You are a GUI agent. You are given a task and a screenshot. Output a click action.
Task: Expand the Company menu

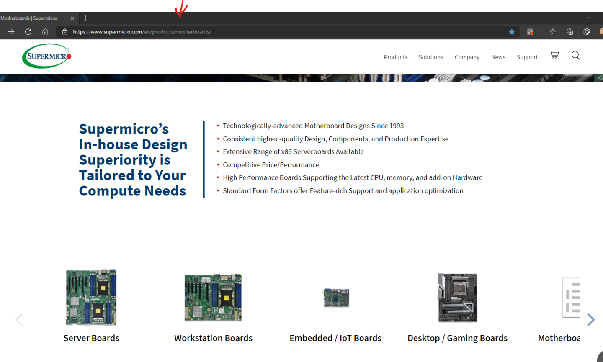[467, 57]
